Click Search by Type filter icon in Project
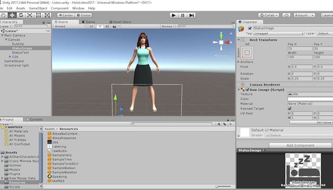The height and width of the screenshot is (190, 333). 219,124
